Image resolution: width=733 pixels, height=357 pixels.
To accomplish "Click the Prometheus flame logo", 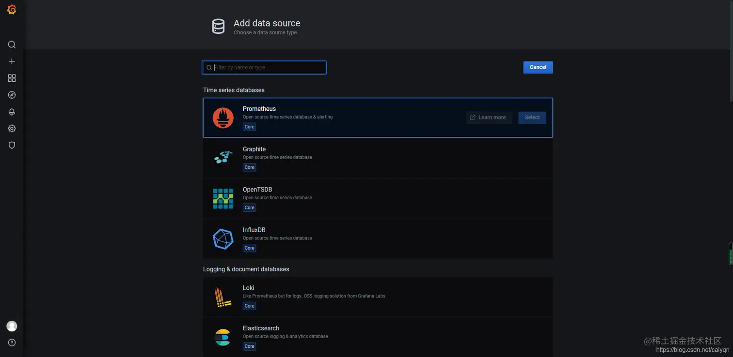I will point(223,118).
